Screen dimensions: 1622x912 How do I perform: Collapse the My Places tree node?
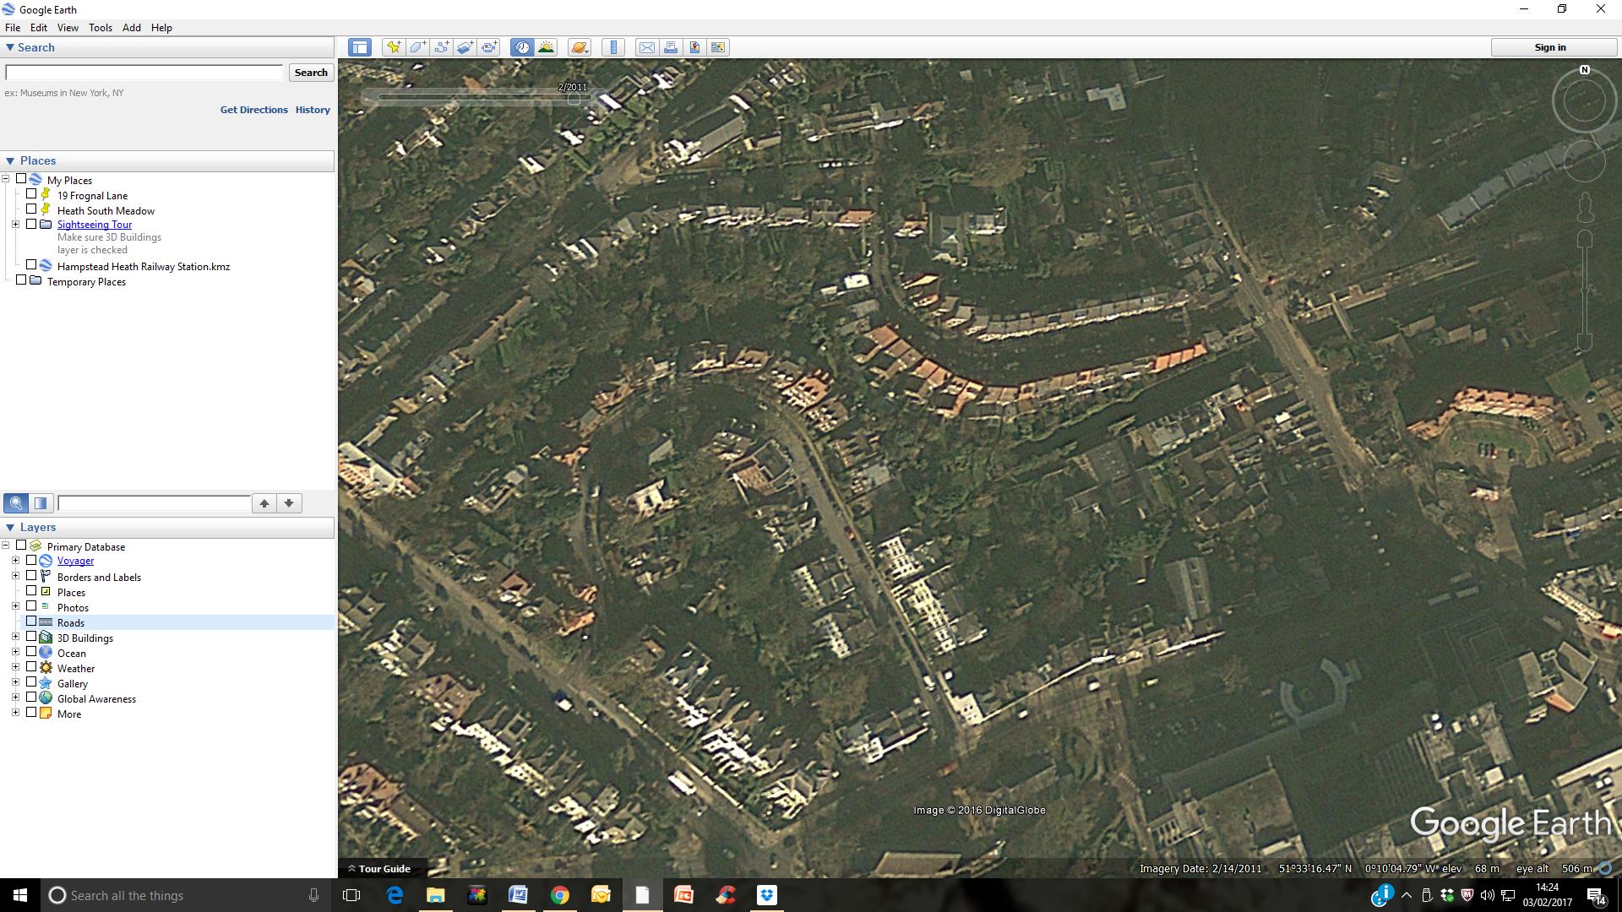[6, 179]
